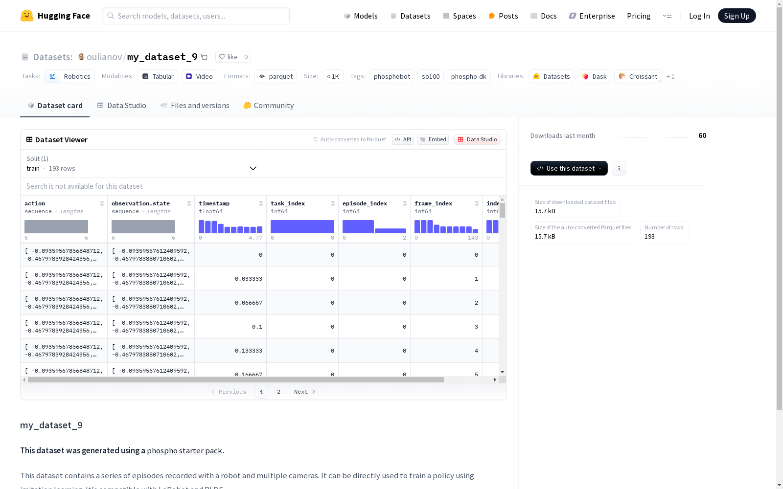
Task: Go to Datasets in the navbar
Action: pos(410,16)
